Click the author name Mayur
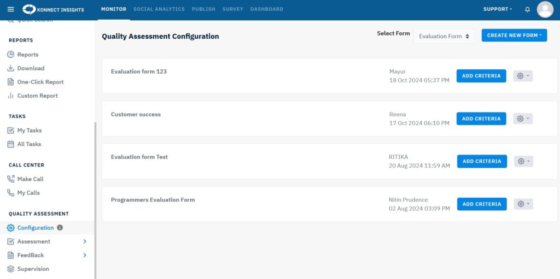 pos(398,72)
